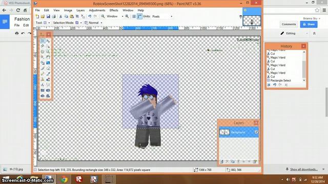Viewport: 328px width, 184px height.
Task: Select the Lasso Select tool
Action: [x=43, y=46]
